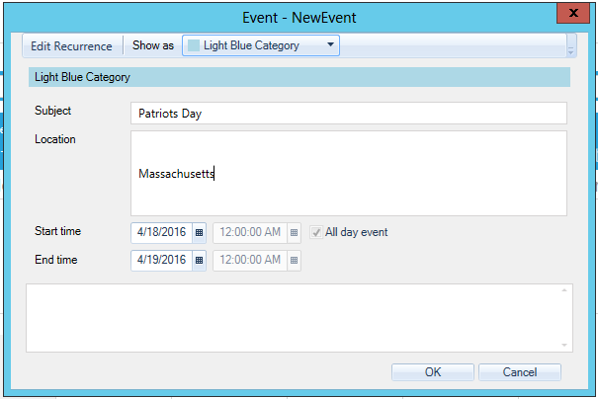Click the End time label

click(56, 260)
